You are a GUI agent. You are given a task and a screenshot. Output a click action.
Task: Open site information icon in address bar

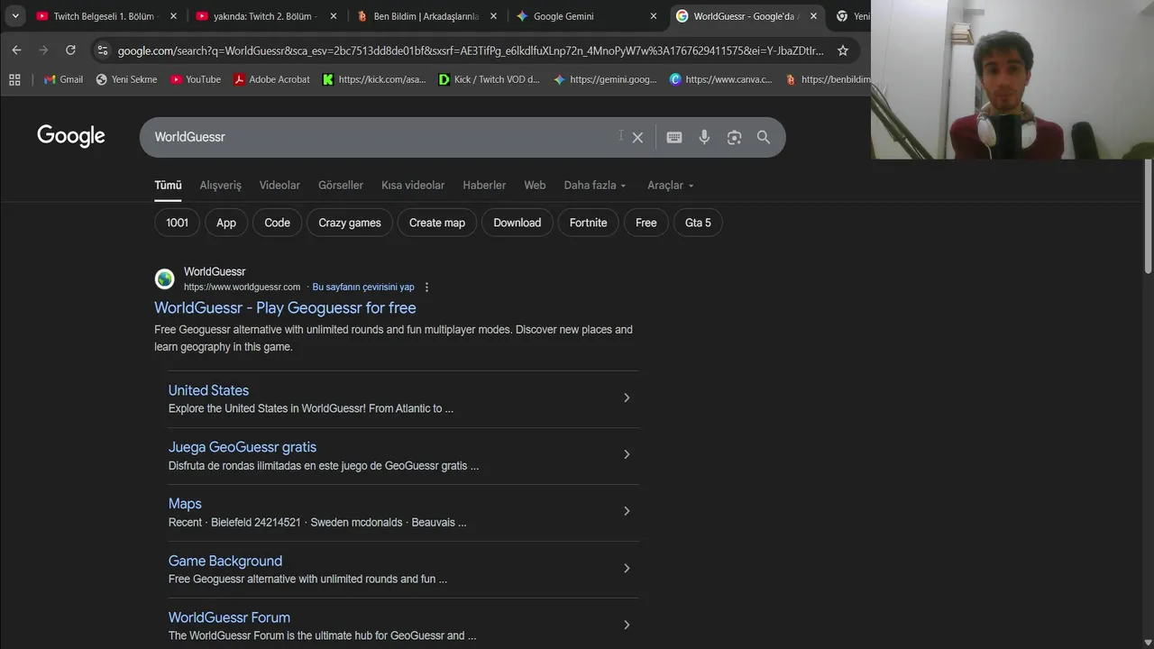click(x=102, y=50)
